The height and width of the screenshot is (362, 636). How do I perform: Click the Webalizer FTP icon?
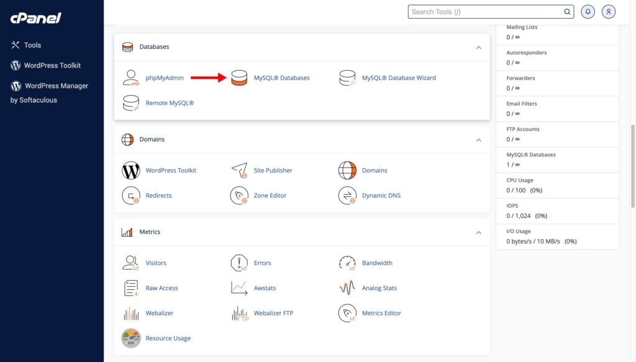click(240, 314)
